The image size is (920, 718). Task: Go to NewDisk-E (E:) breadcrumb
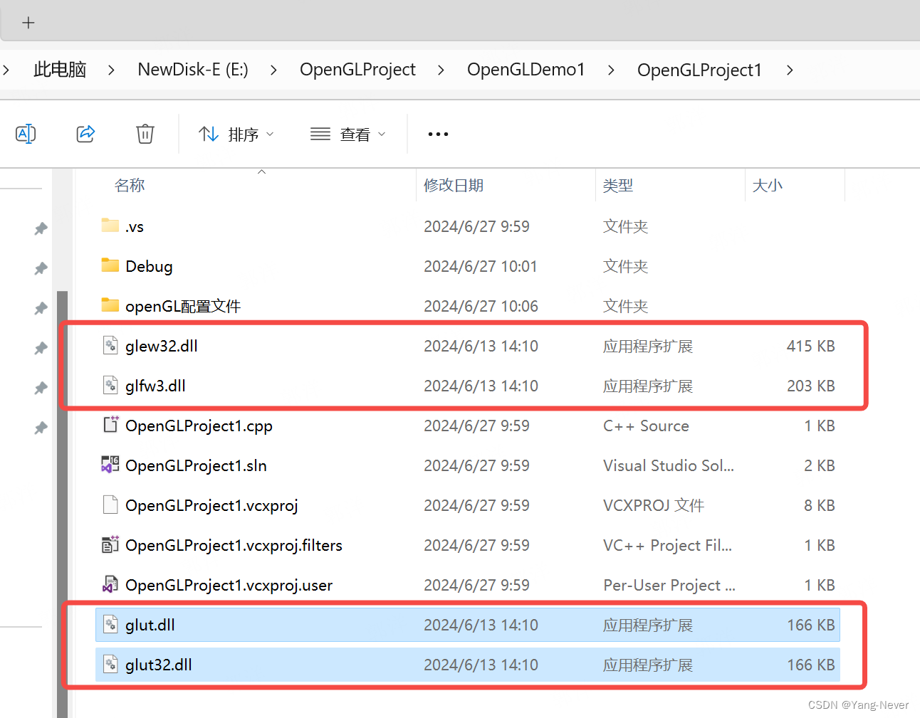point(193,70)
